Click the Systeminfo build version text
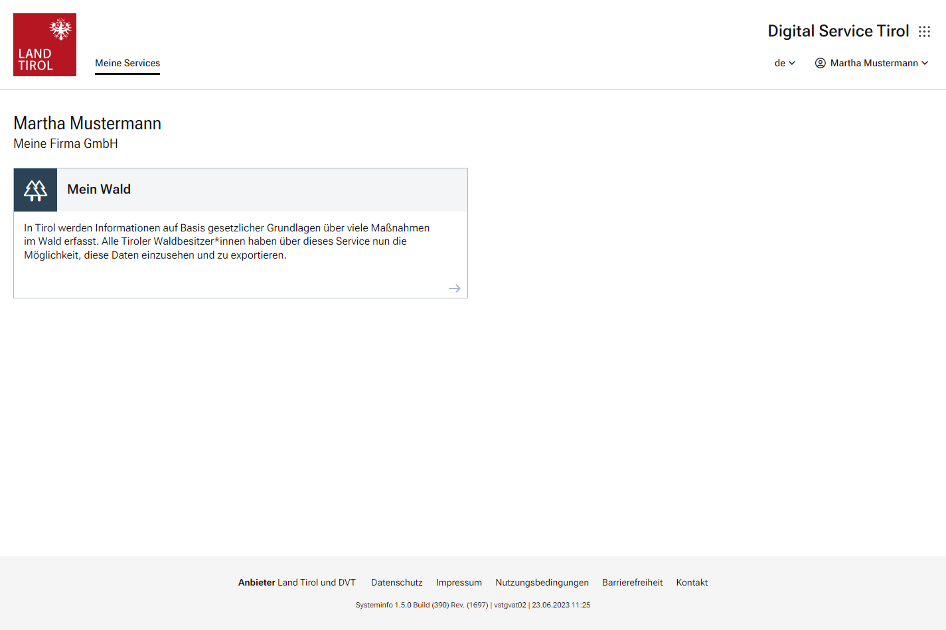 [x=473, y=605]
